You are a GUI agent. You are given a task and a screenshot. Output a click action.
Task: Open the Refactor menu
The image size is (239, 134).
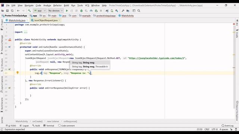[57, 6]
